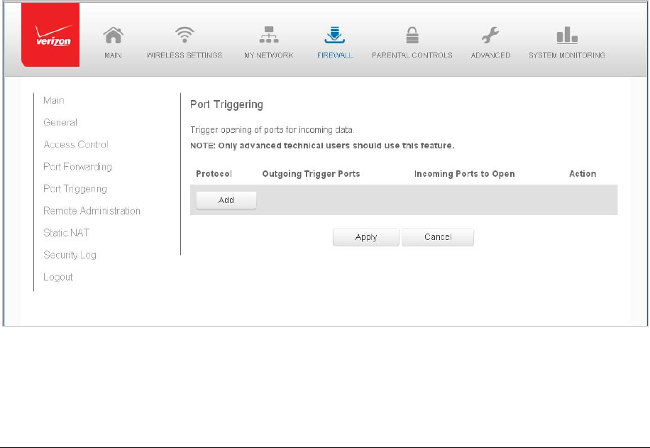
Task: Click the Parental Controls padlock icon
Action: (412, 35)
